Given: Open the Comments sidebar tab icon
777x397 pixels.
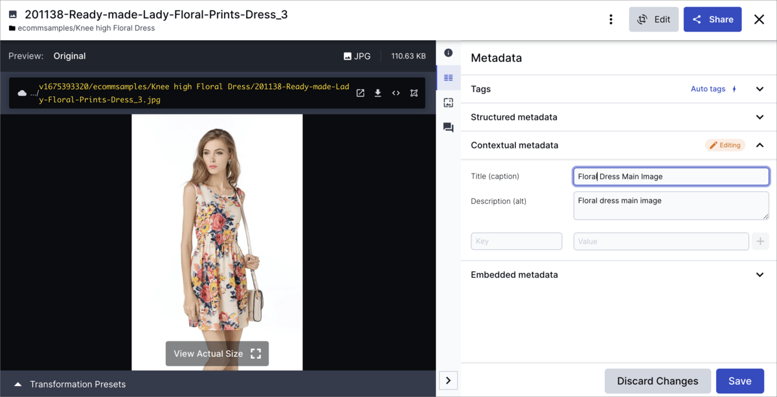Looking at the screenshot, I should pos(448,128).
